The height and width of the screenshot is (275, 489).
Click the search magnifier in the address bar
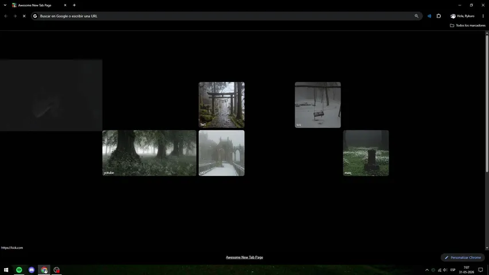(x=416, y=16)
